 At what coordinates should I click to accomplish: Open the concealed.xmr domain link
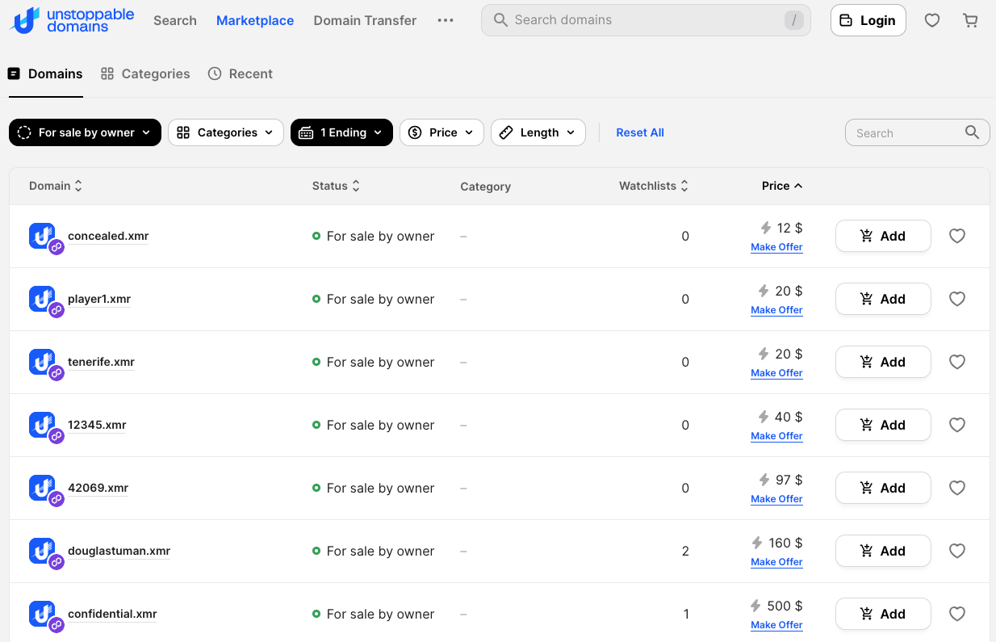point(108,236)
